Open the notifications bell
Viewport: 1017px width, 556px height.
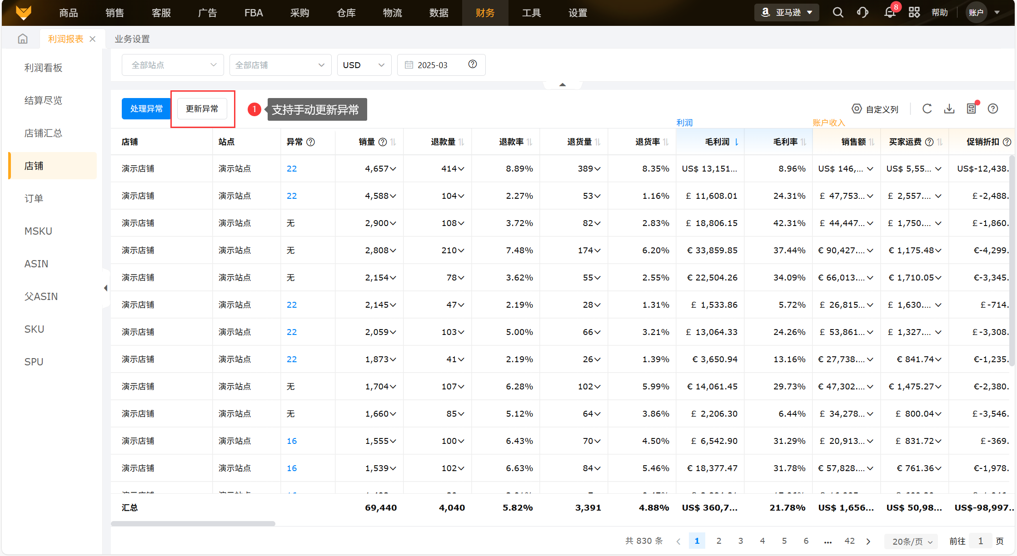click(890, 13)
